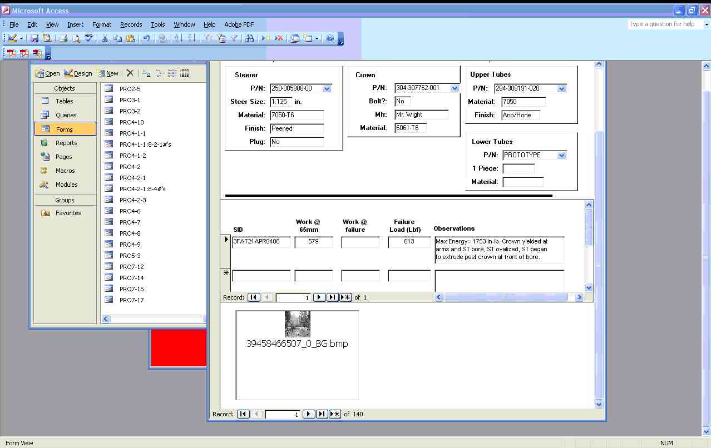Click the Microsoft Access Help icon
Image resolution: width=711 pixels, height=448 pixels.
(330, 38)
